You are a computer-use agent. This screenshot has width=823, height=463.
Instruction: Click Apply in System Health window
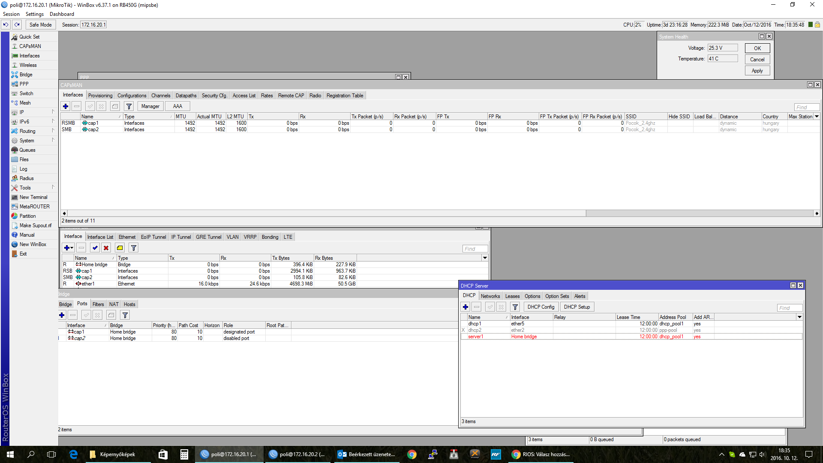(757, 71)
